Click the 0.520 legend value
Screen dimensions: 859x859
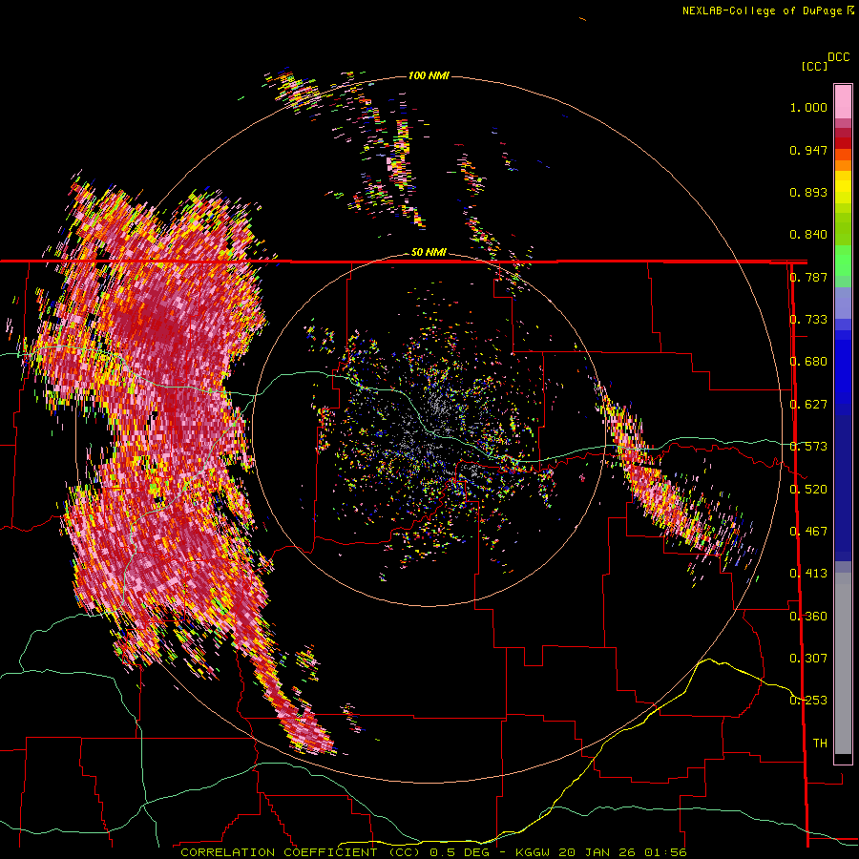point(808,490)
